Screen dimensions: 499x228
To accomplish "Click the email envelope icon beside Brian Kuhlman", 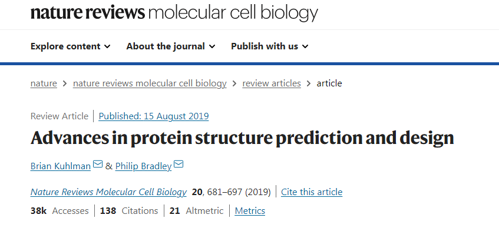I will click(x=98, y=164).
